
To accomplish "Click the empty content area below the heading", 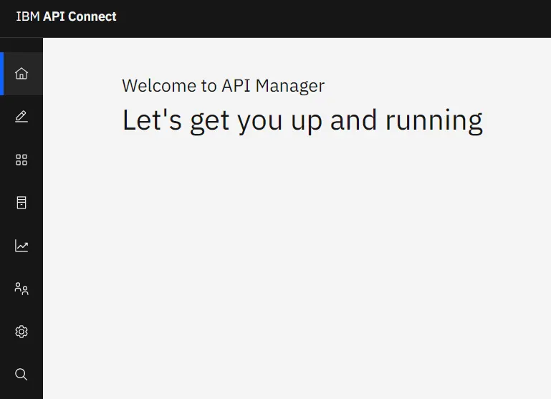I will (x=297, y=267).
